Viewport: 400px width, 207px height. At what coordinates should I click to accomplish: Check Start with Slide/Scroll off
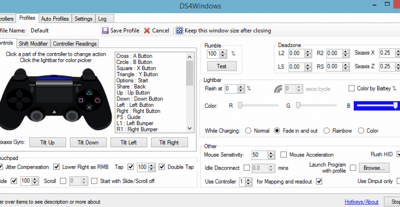pyautogui.click(x=94, y=181)
